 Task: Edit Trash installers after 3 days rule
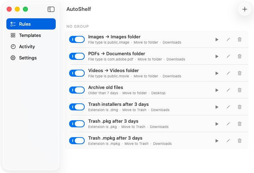228,107
